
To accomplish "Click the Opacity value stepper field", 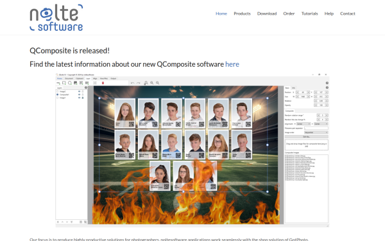I will pos(321,105).
